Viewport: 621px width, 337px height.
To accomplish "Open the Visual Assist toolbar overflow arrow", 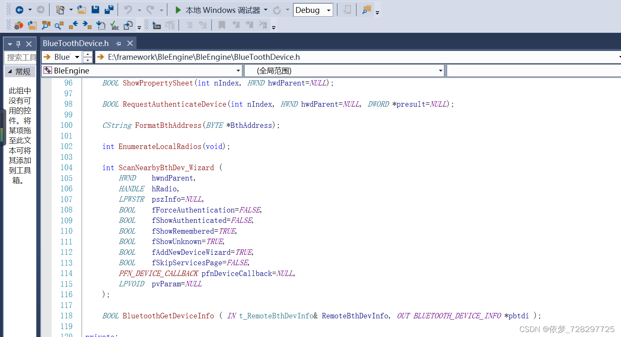I will click(x=139, y=28).
